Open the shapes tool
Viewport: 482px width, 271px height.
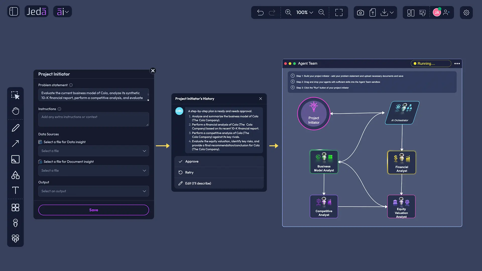pos(15,175)
